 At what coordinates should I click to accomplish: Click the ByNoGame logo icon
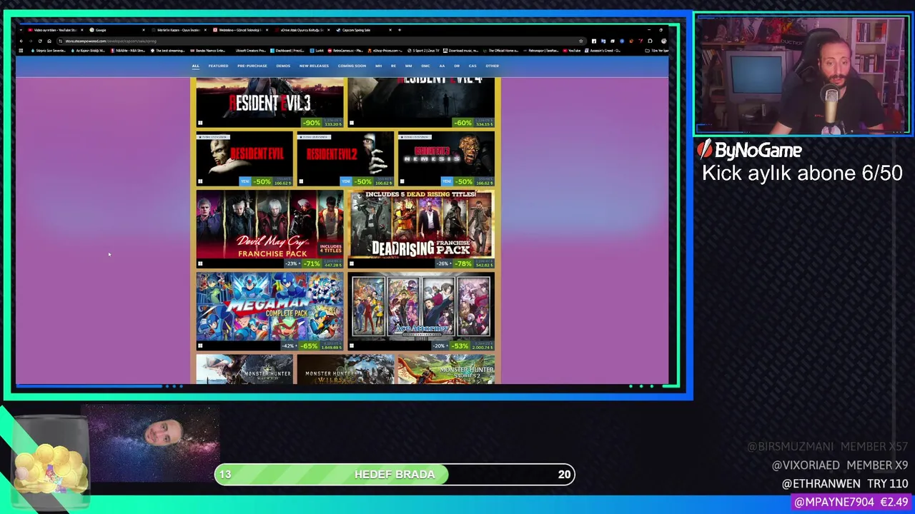(x=705, y=149)
